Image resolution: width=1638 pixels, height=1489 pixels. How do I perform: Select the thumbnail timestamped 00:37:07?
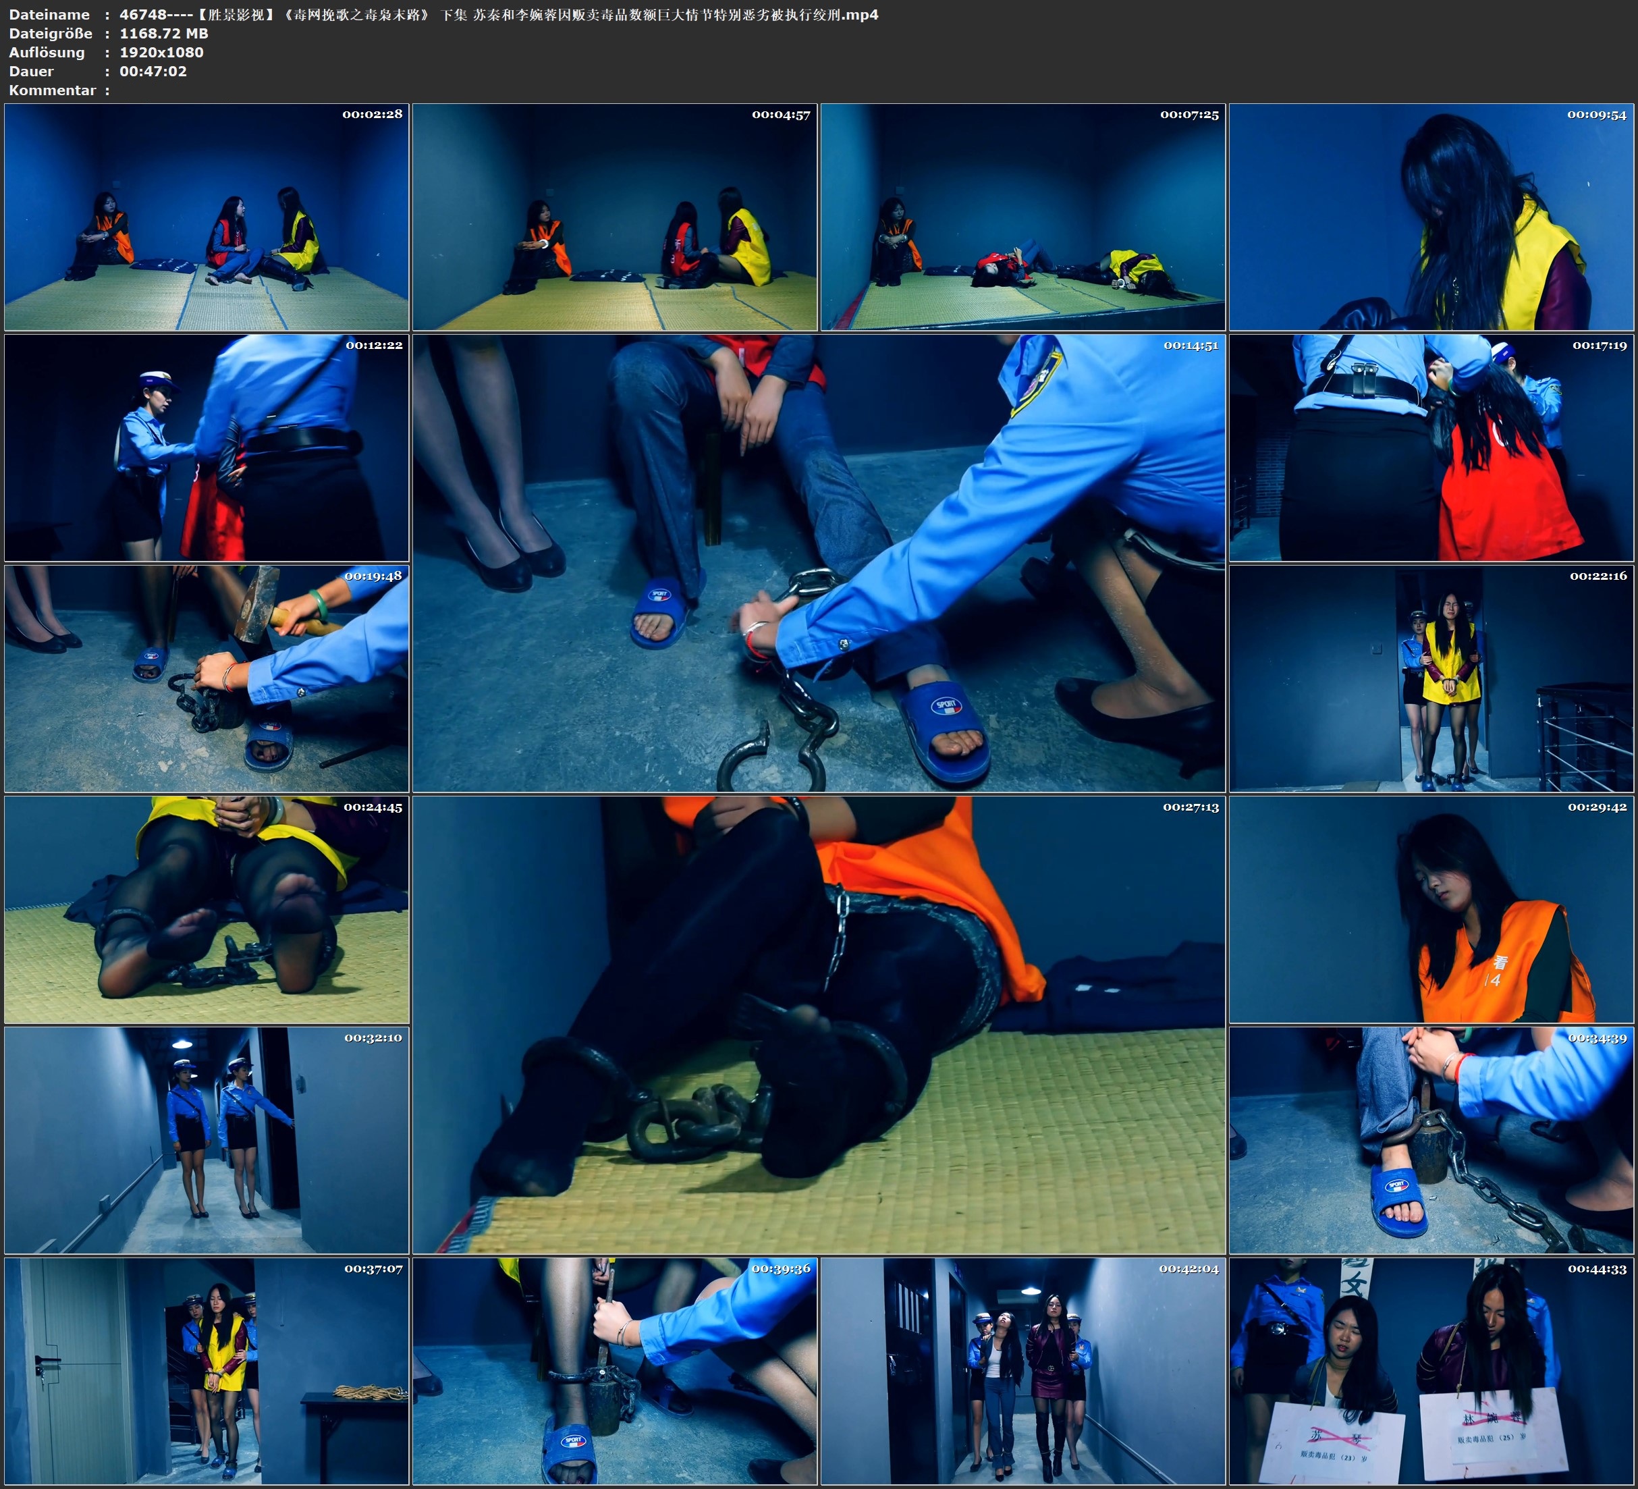click(207, 1371)
